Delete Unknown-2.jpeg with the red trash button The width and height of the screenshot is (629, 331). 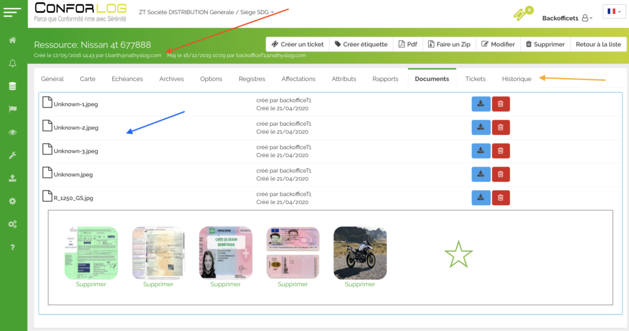tap(500, 127)
